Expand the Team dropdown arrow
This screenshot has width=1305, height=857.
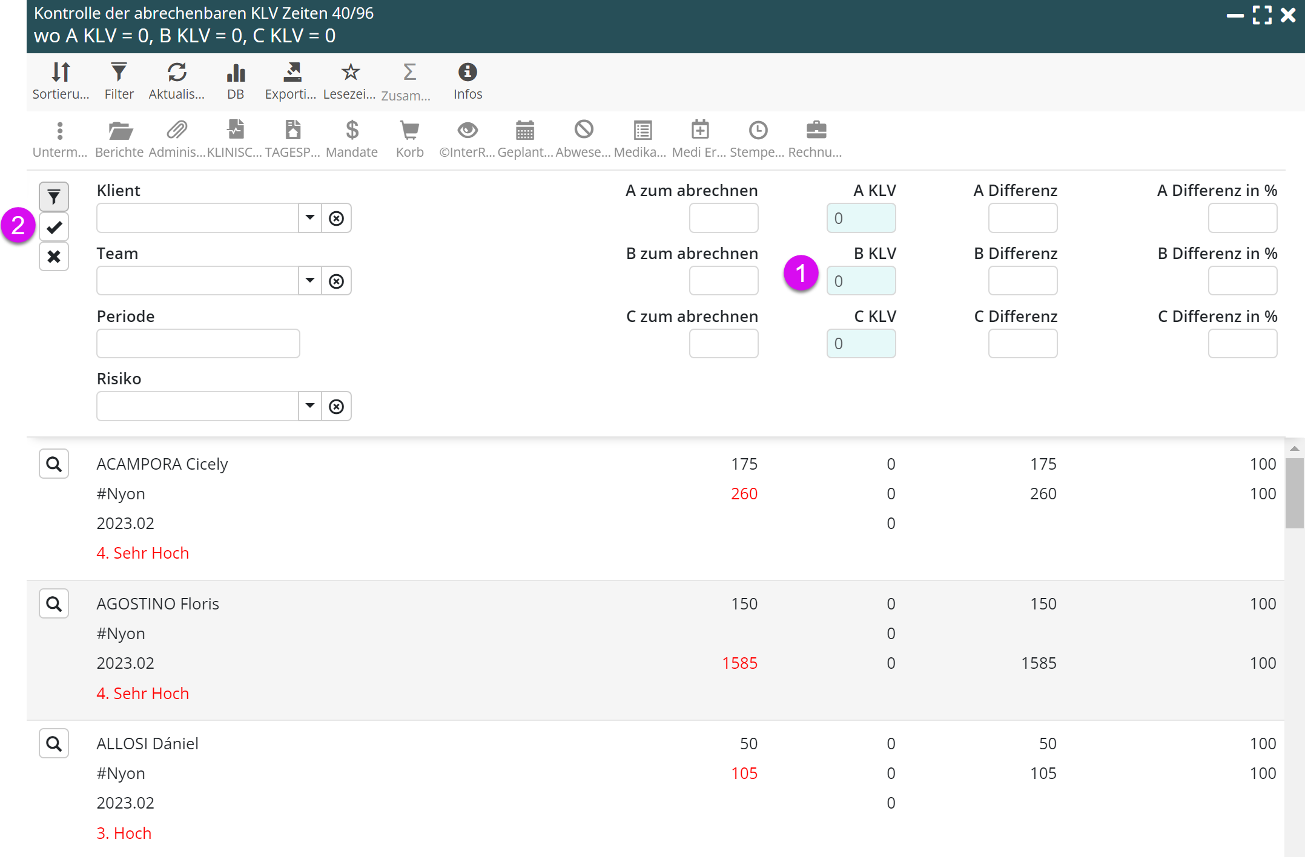[x=310, y=281]
